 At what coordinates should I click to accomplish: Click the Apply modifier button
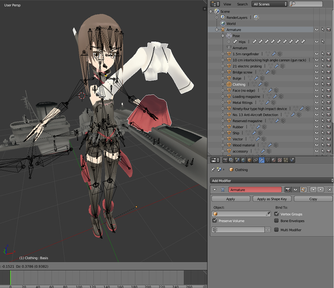231,199
